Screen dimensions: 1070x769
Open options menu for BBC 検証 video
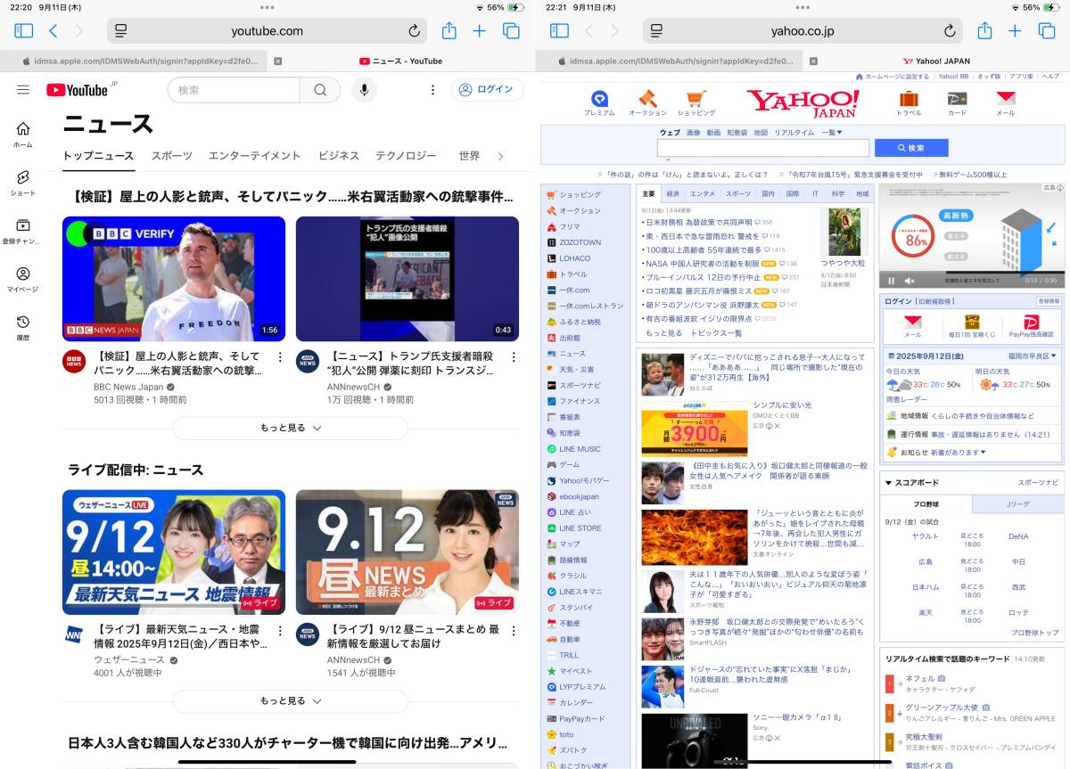coord(279,357)
